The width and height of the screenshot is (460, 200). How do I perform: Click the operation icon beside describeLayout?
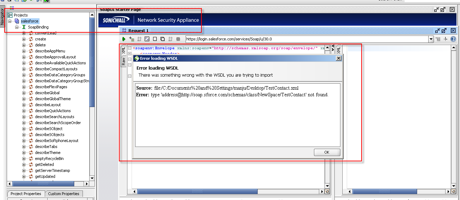(x=31, y=105)
